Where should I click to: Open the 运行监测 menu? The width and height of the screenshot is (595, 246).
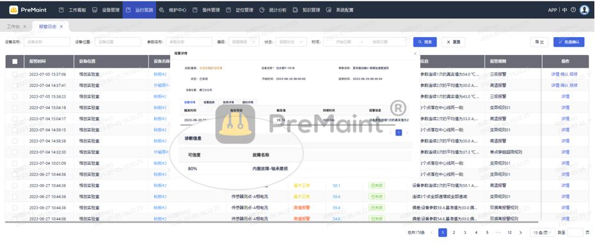click(139, 10)
